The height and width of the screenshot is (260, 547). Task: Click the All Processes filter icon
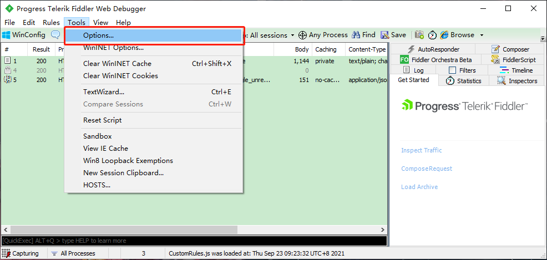point(54,253)
